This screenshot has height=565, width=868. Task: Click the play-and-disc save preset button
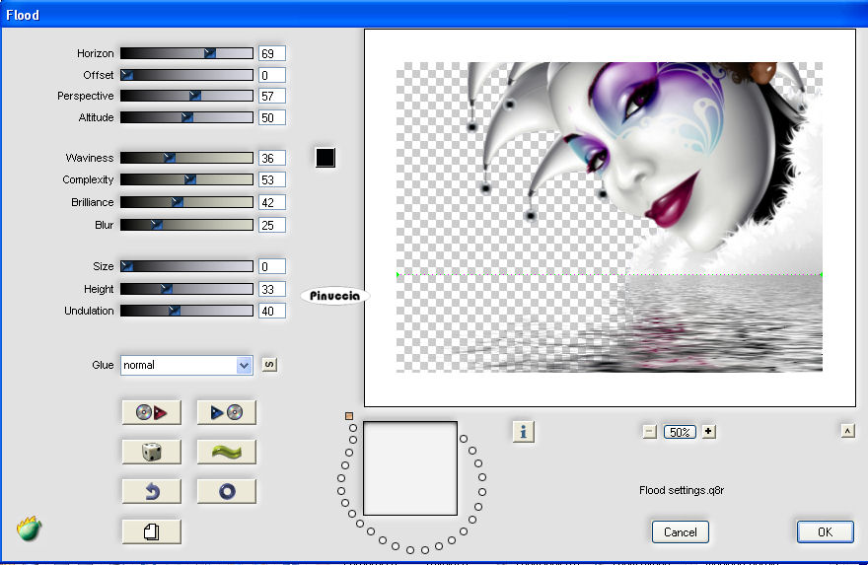tap(227, 412)
